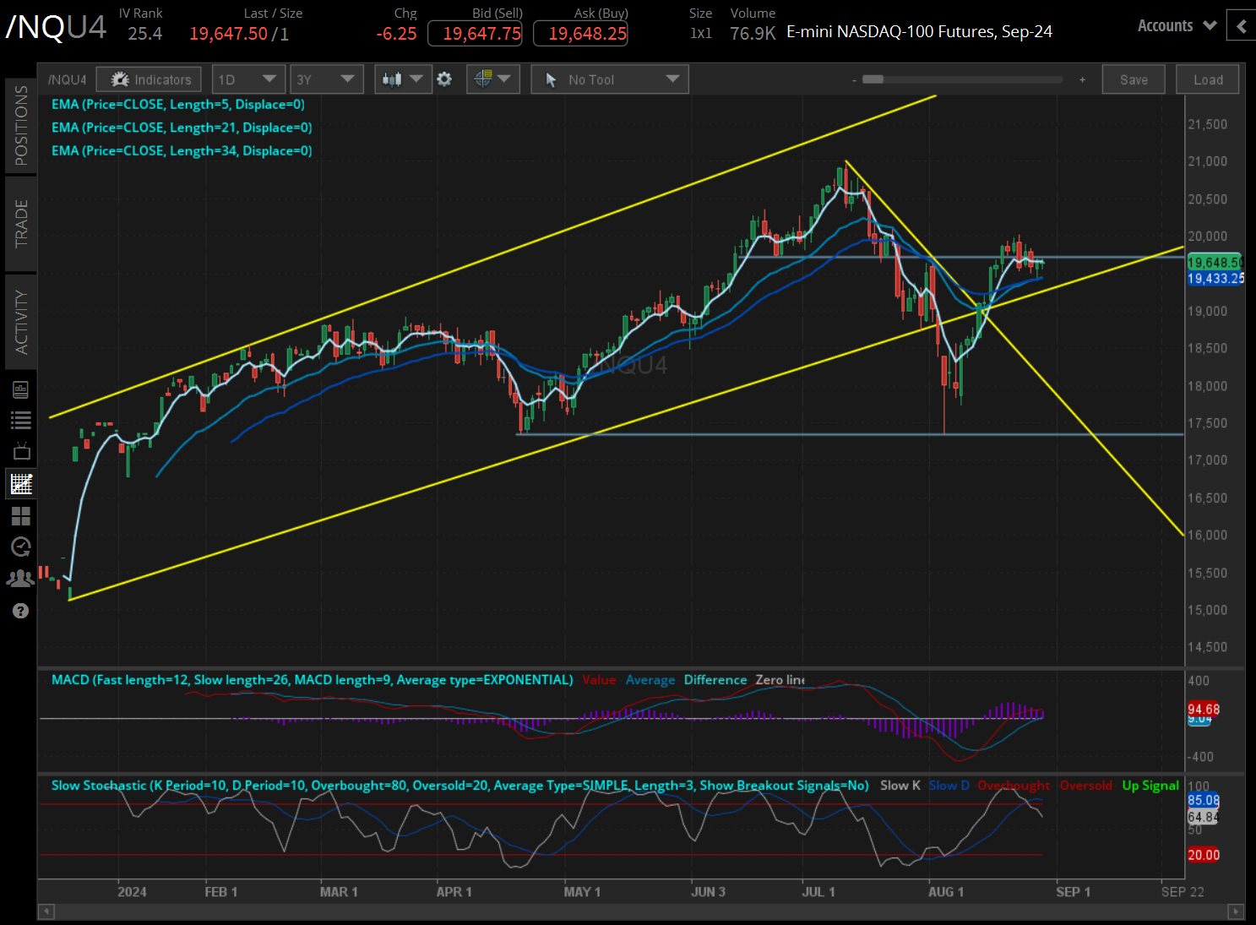Open the Help question-mark icon

click(21, 610)
